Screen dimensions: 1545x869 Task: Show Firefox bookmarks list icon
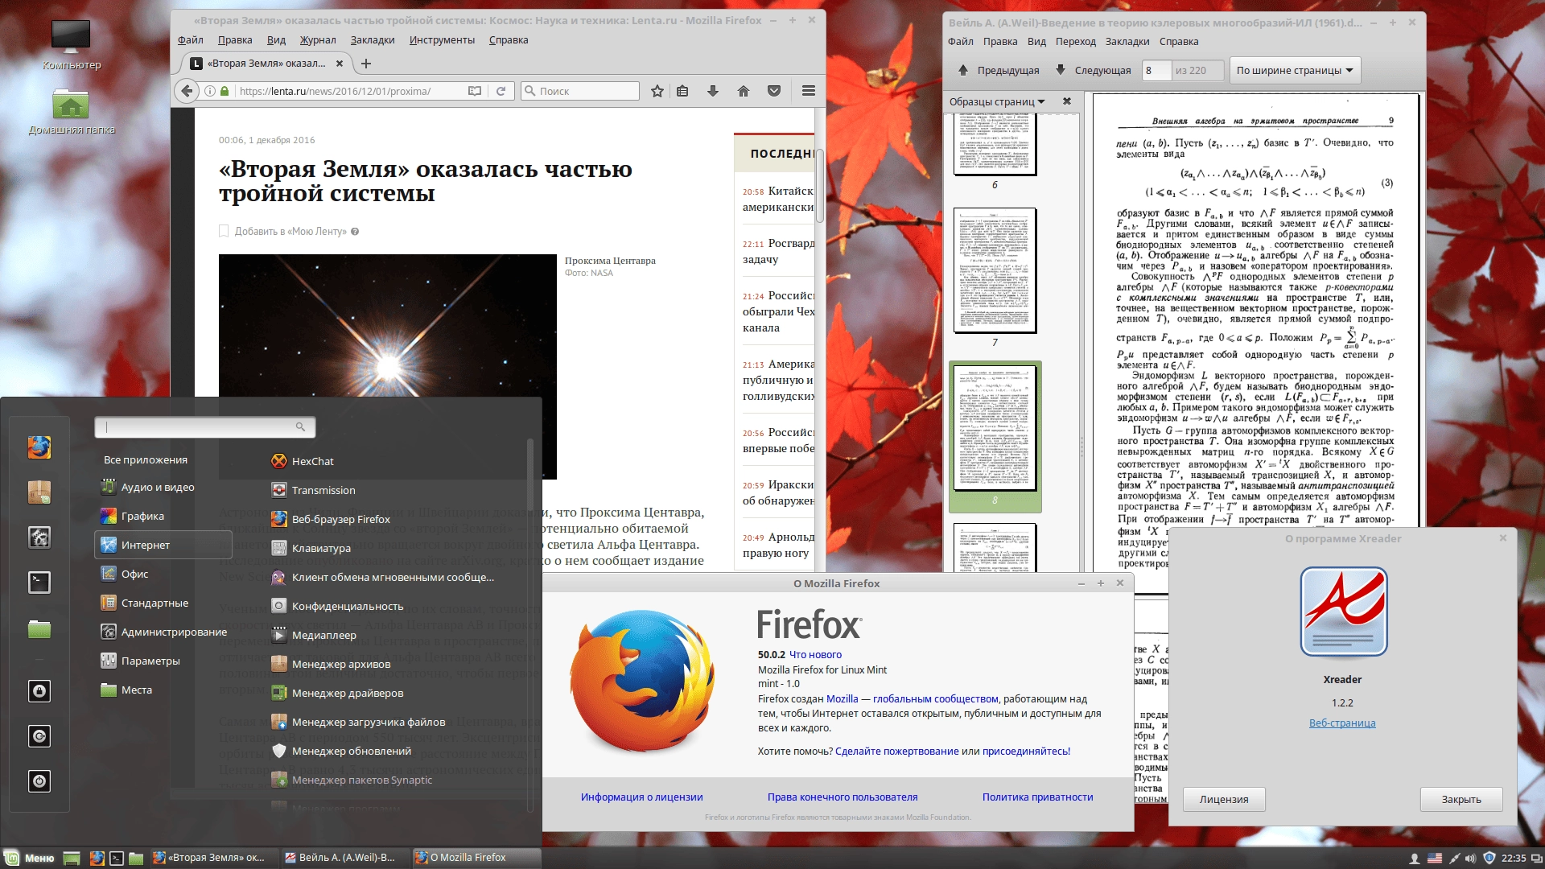tap(682, 91)
